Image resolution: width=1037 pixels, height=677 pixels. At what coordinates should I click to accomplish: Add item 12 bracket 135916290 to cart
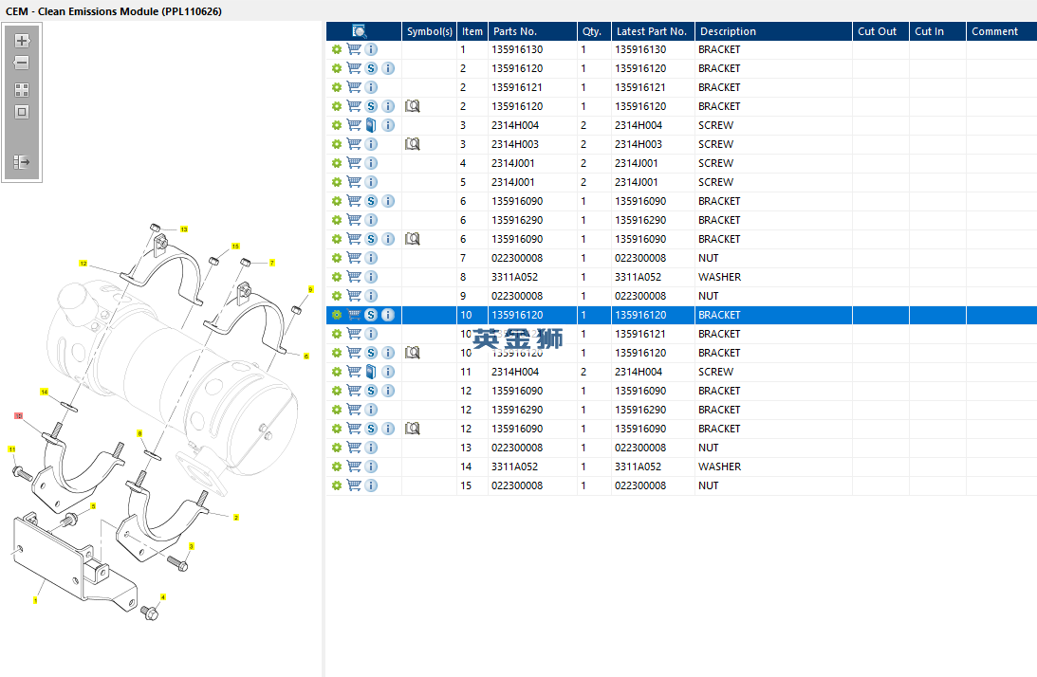354,410
